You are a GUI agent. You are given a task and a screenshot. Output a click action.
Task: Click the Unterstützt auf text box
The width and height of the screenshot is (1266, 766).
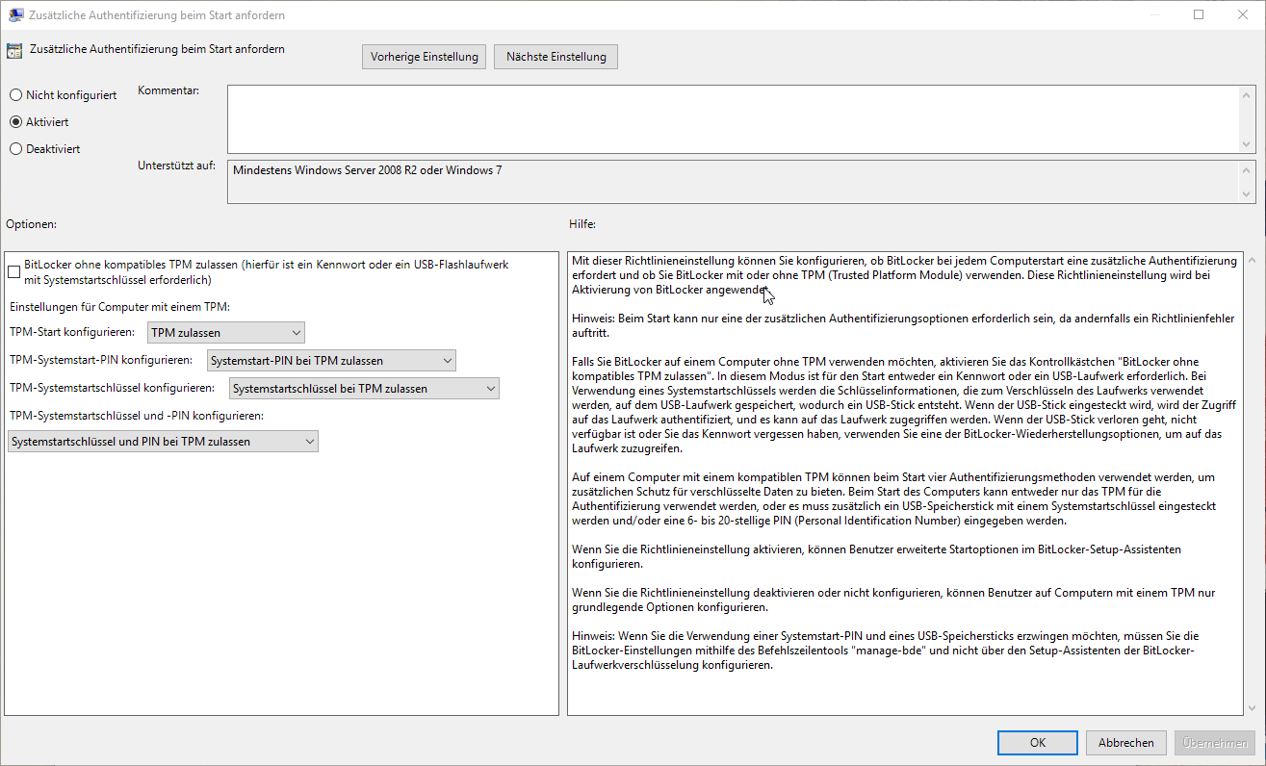click(734, 182)
